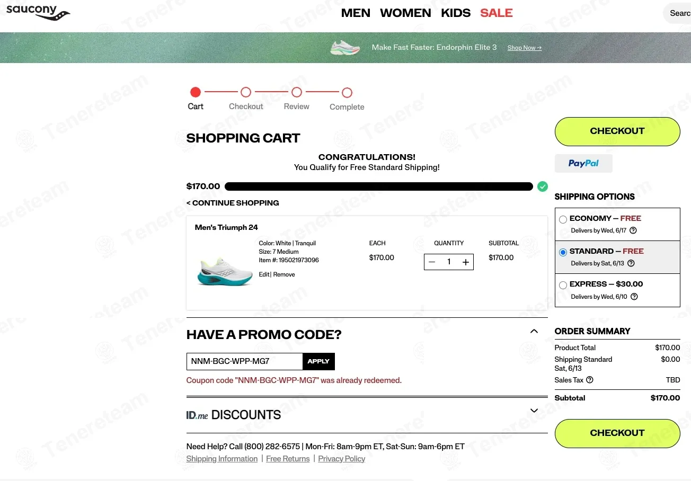Click the green free shipping checkmark
Viewport: 691px width, 481px height.
pyautogui.click(x=542, y=186)
